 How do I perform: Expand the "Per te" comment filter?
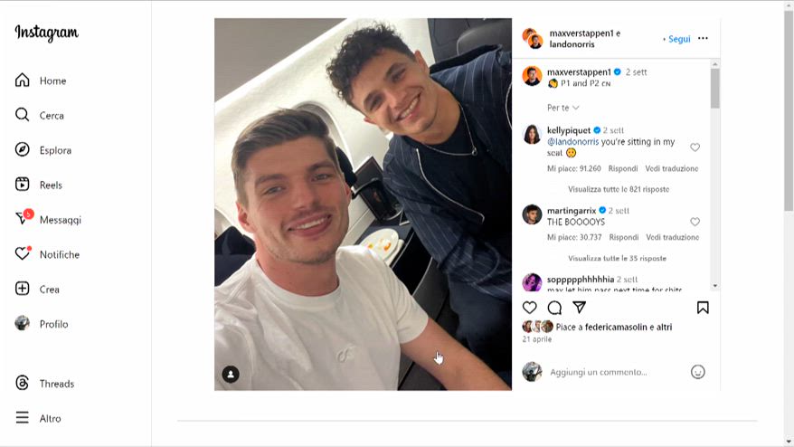pyautogui.click(x=563, y=108)
